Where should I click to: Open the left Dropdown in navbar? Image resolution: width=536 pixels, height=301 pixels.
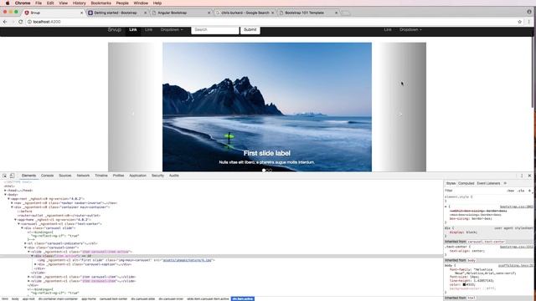point(172,30)
